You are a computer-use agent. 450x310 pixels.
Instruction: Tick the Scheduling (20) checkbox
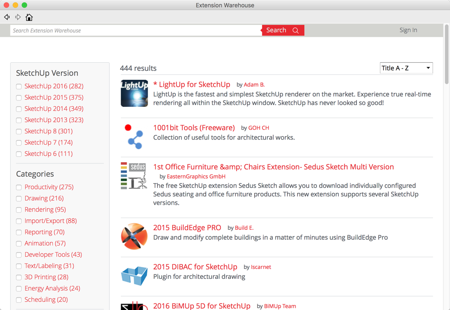pyautogui.click(x=19, y=300)
